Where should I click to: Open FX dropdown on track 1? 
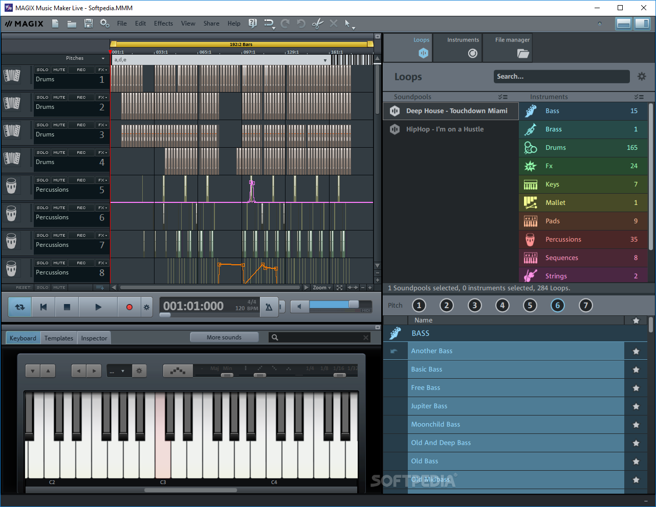pos(102,70)
